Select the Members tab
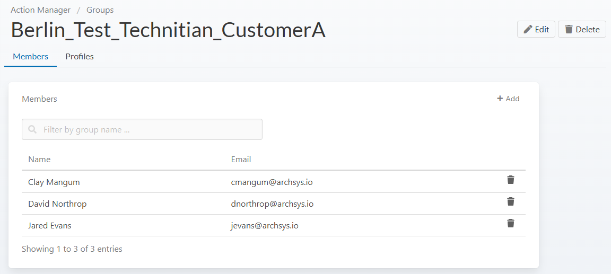The image size is (611, 274). 30,56
